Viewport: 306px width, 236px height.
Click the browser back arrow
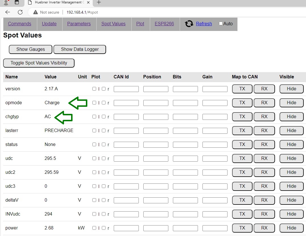[8, 12]
